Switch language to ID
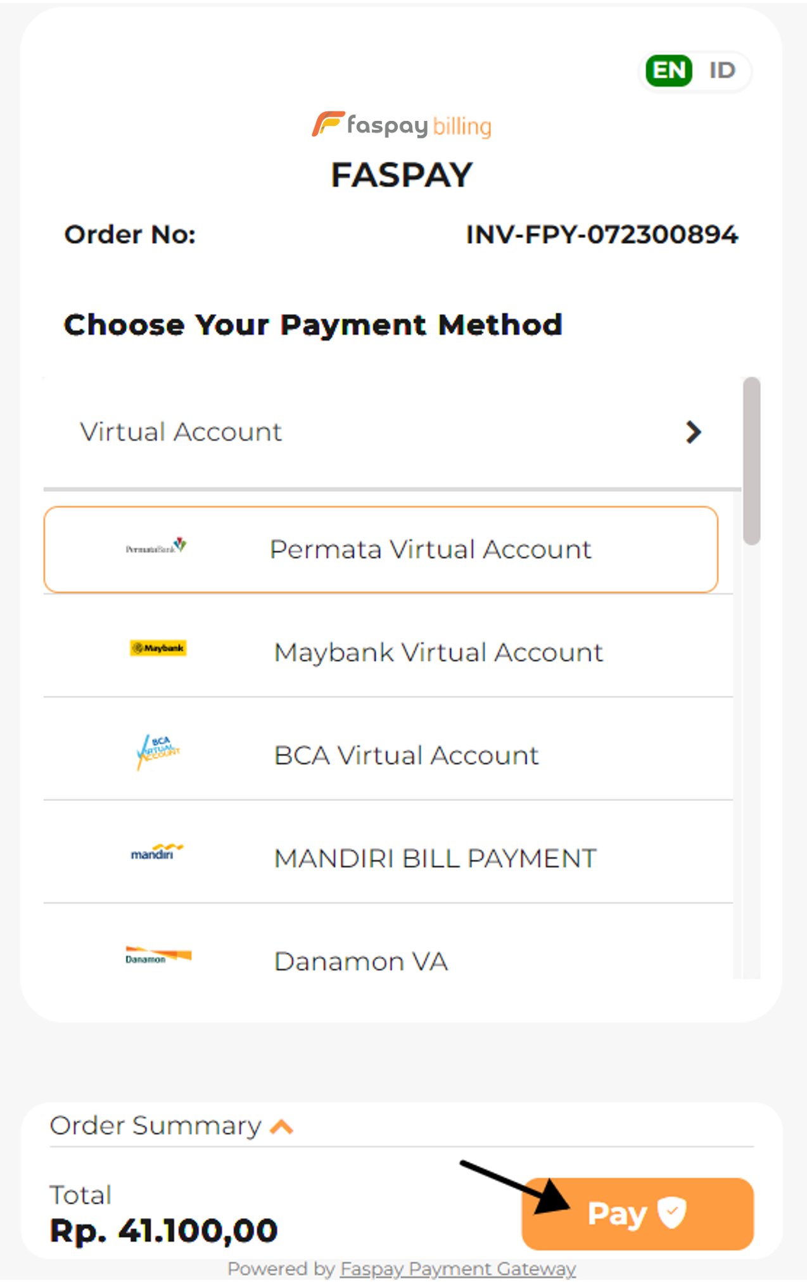This screenshot has width=807, height=1282. click(x=721, y=70)
